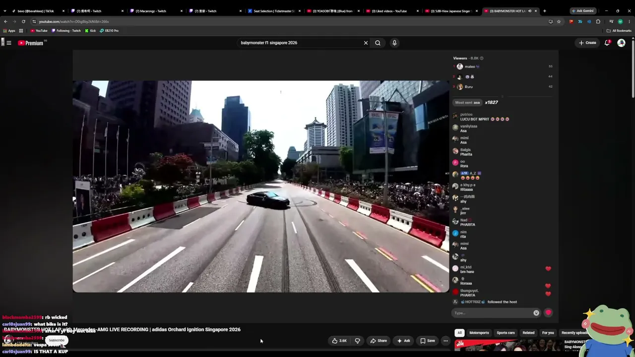This screenshot has width=635, height=357.
Task: Clear the search box with the X
Action: coord(366,43)
